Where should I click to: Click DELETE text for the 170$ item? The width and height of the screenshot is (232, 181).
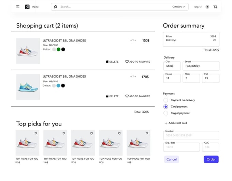[x=114, y=96]
